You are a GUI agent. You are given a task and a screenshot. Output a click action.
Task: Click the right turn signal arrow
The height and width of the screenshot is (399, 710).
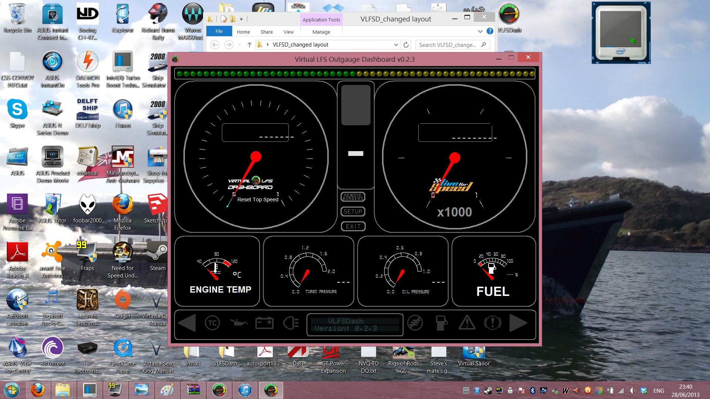(x=518, y=323)
